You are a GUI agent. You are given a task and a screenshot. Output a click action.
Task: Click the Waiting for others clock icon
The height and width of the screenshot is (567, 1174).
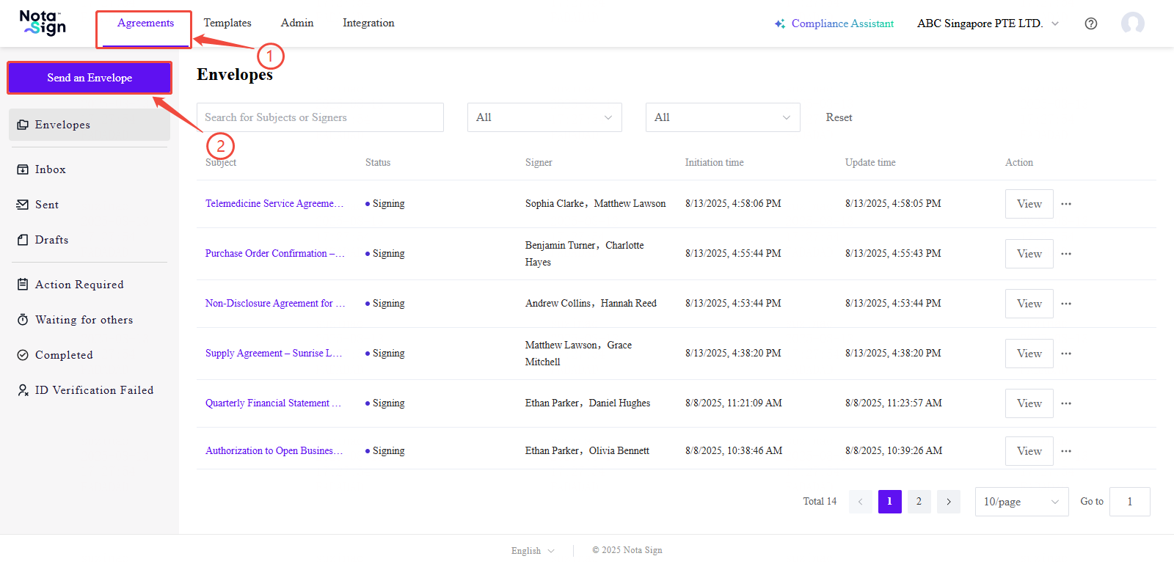23,320
